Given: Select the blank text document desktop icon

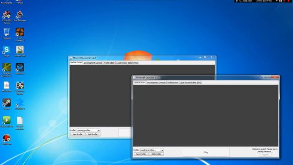Looking at the screenshot, I should 20,123.
